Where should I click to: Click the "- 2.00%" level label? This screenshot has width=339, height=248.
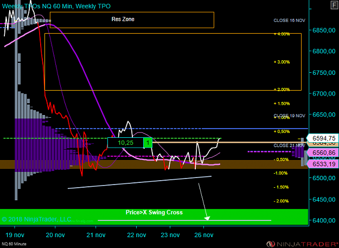[281, 201]
